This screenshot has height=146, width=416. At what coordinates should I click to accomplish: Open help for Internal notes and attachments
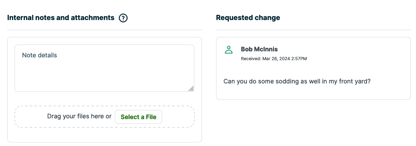tap(123, 18)
